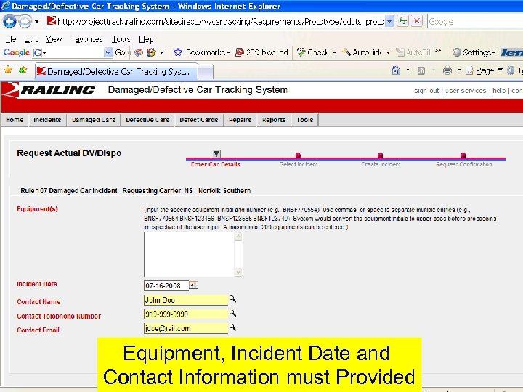The height and width of the screenshot is (392, 523).
Task: Click the Create Incident step marker
Action: (x=380, y=155)
